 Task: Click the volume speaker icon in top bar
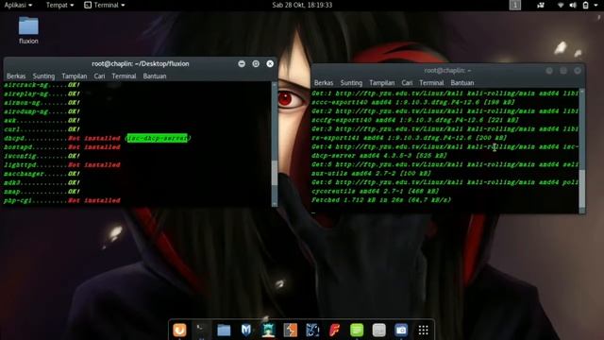(x=573, y=5)
